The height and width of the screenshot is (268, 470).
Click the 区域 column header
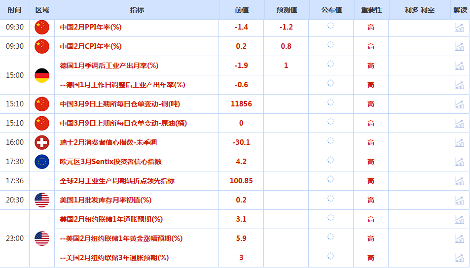pos(42,10)
